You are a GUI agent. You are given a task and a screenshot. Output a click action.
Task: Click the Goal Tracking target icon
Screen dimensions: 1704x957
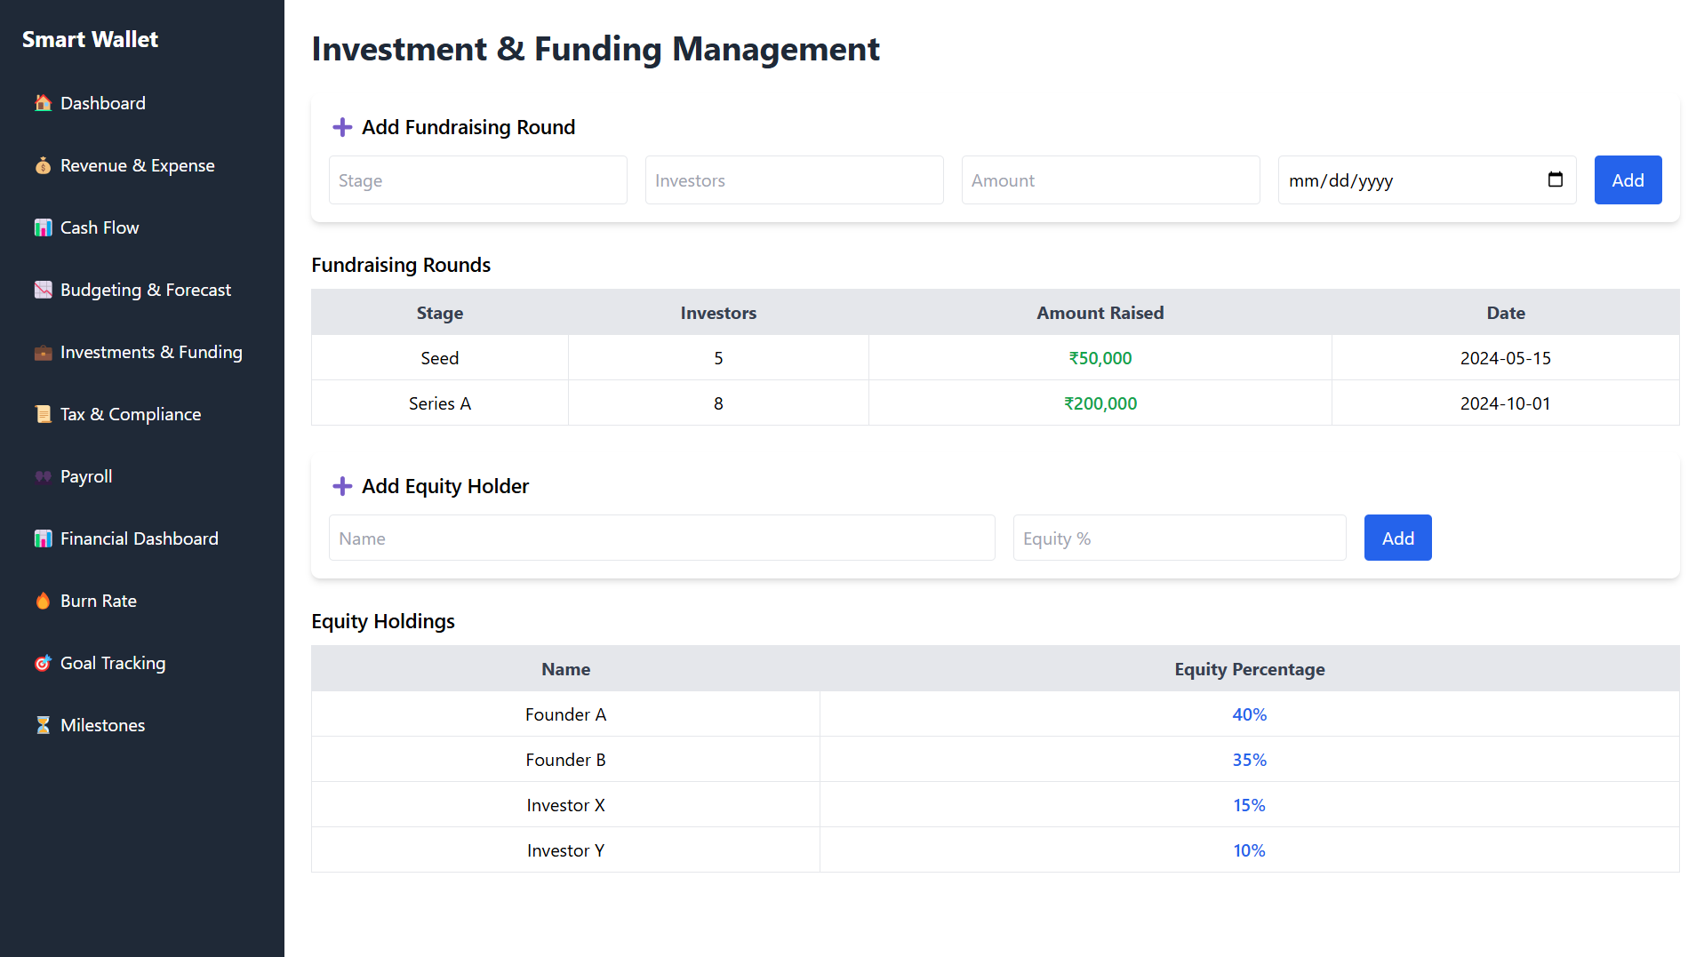pos(43,663)
